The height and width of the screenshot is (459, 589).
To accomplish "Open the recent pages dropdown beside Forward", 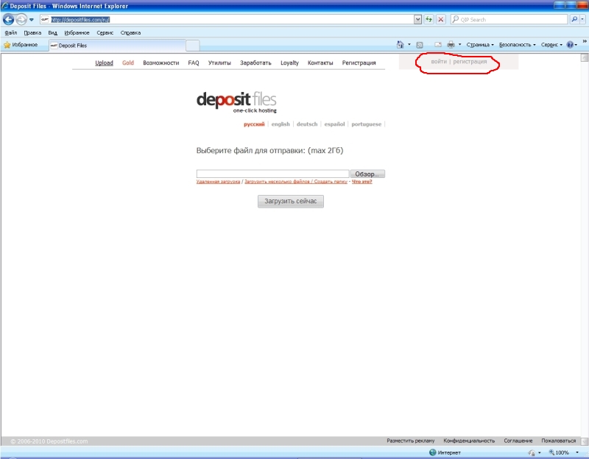I will (x=32, y=20).
